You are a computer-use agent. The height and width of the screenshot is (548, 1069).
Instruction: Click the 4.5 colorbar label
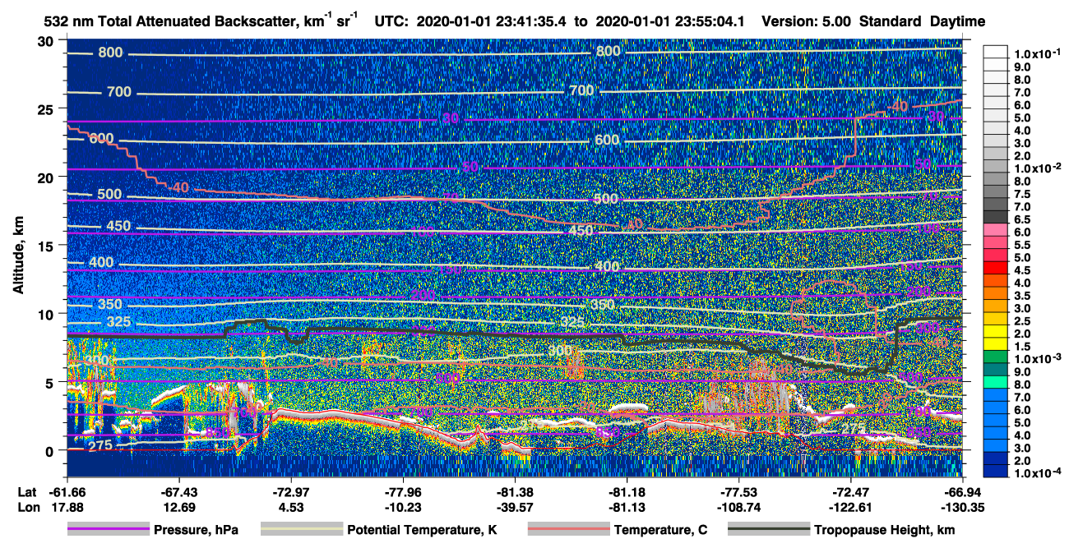(1020, 269)
